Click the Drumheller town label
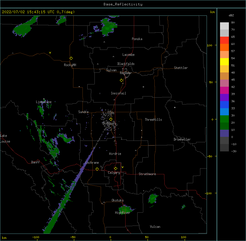The width and height of the screenshot is (246, 241). pos(182,139)
